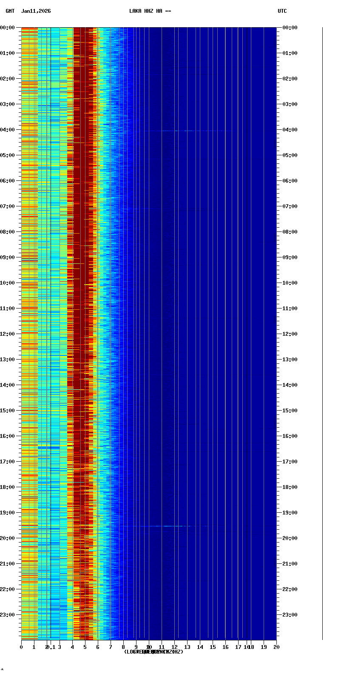
Task: Click the 16:00 label on the left axis
Action: 8,436
